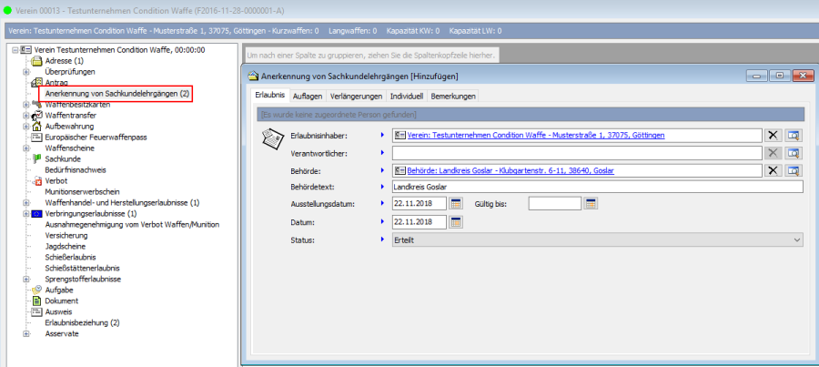Expand the Verbringungserlaubnisse tree node
The image size is (819, 367).
click(26, 213)
